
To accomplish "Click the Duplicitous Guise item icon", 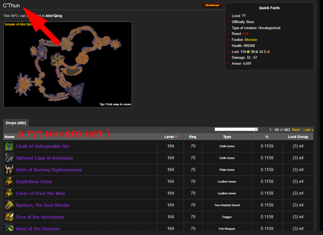I will point(9,182).
